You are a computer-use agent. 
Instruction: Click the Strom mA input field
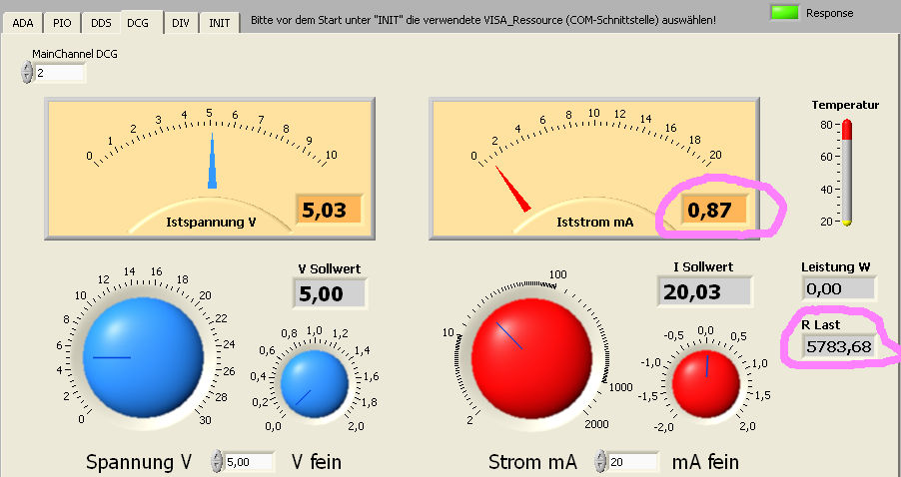coord(632,462)
